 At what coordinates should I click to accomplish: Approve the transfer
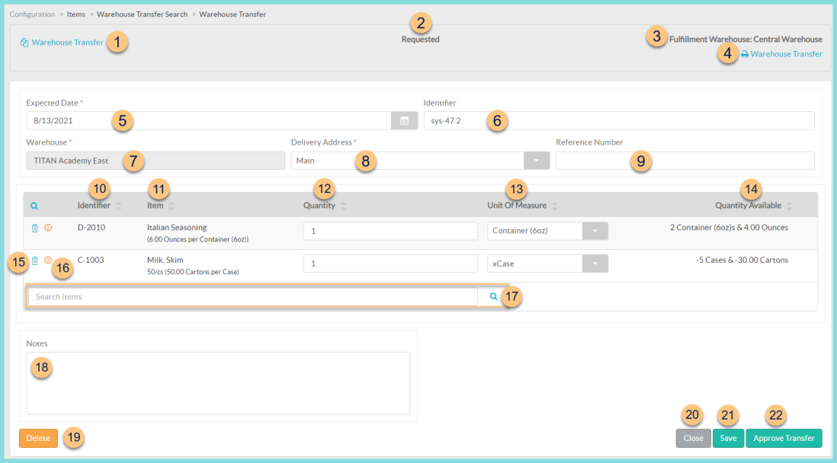pyautogui.click(x=784, y=438)
